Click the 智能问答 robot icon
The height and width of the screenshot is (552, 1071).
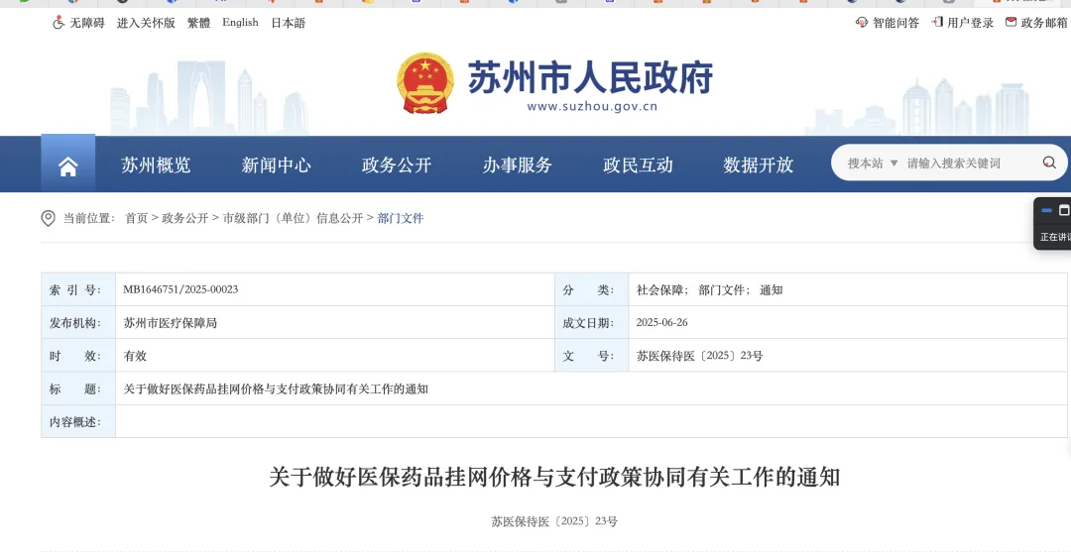861,23
